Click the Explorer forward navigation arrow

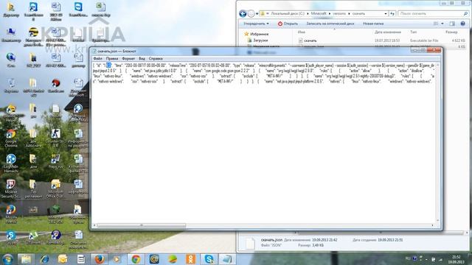coord(251,13)
